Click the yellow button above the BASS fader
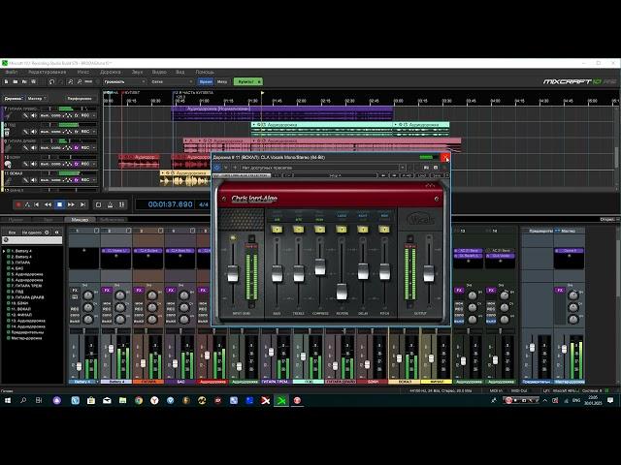The height and width of the screenshot is (465, 621). click(x=277, y=230)
